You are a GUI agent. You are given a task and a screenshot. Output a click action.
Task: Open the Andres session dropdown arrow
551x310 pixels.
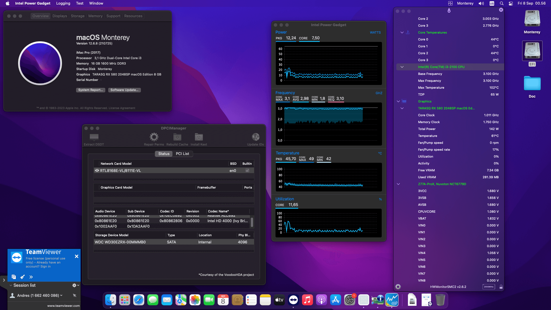[x=61, y=295]
